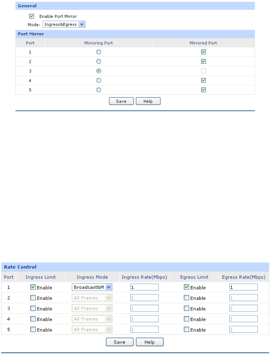Enable Ingress Limit for port 5
Image resolution: width=270 pixels, height=354 pixels.
[x=33, y=329]
